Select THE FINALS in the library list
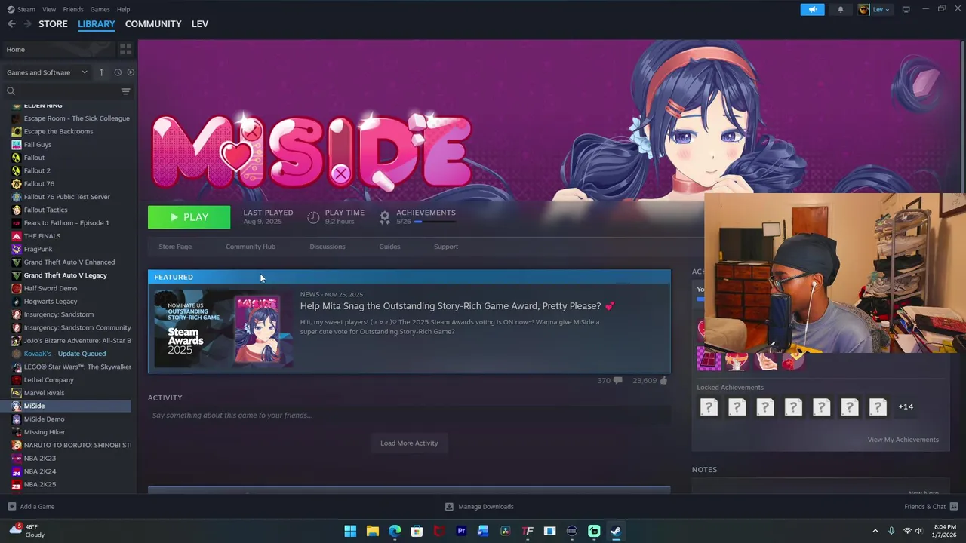This screenshot has height=543, width=966. (x=42, y=236)
